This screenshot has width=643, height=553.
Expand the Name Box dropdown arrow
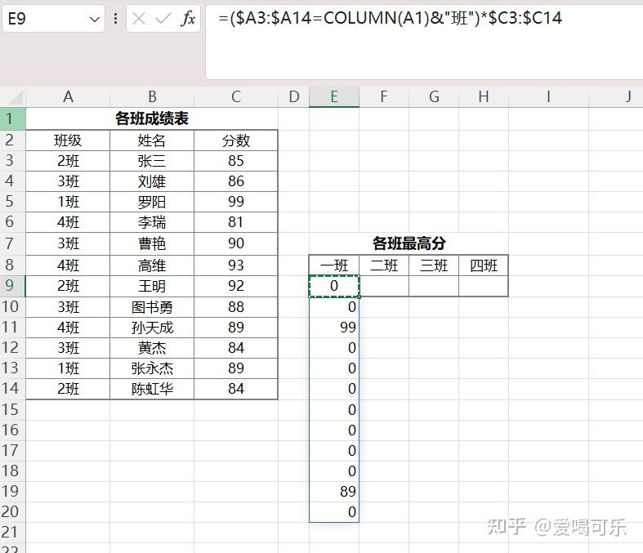point(94,19)
